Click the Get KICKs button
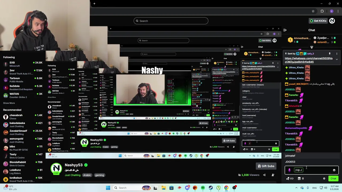 318,21
